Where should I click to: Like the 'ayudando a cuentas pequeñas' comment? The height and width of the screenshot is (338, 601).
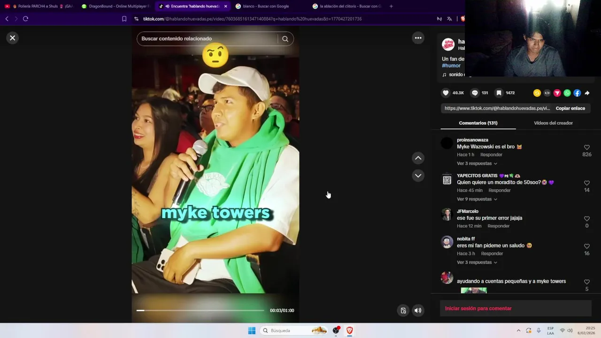coord(587,282)
